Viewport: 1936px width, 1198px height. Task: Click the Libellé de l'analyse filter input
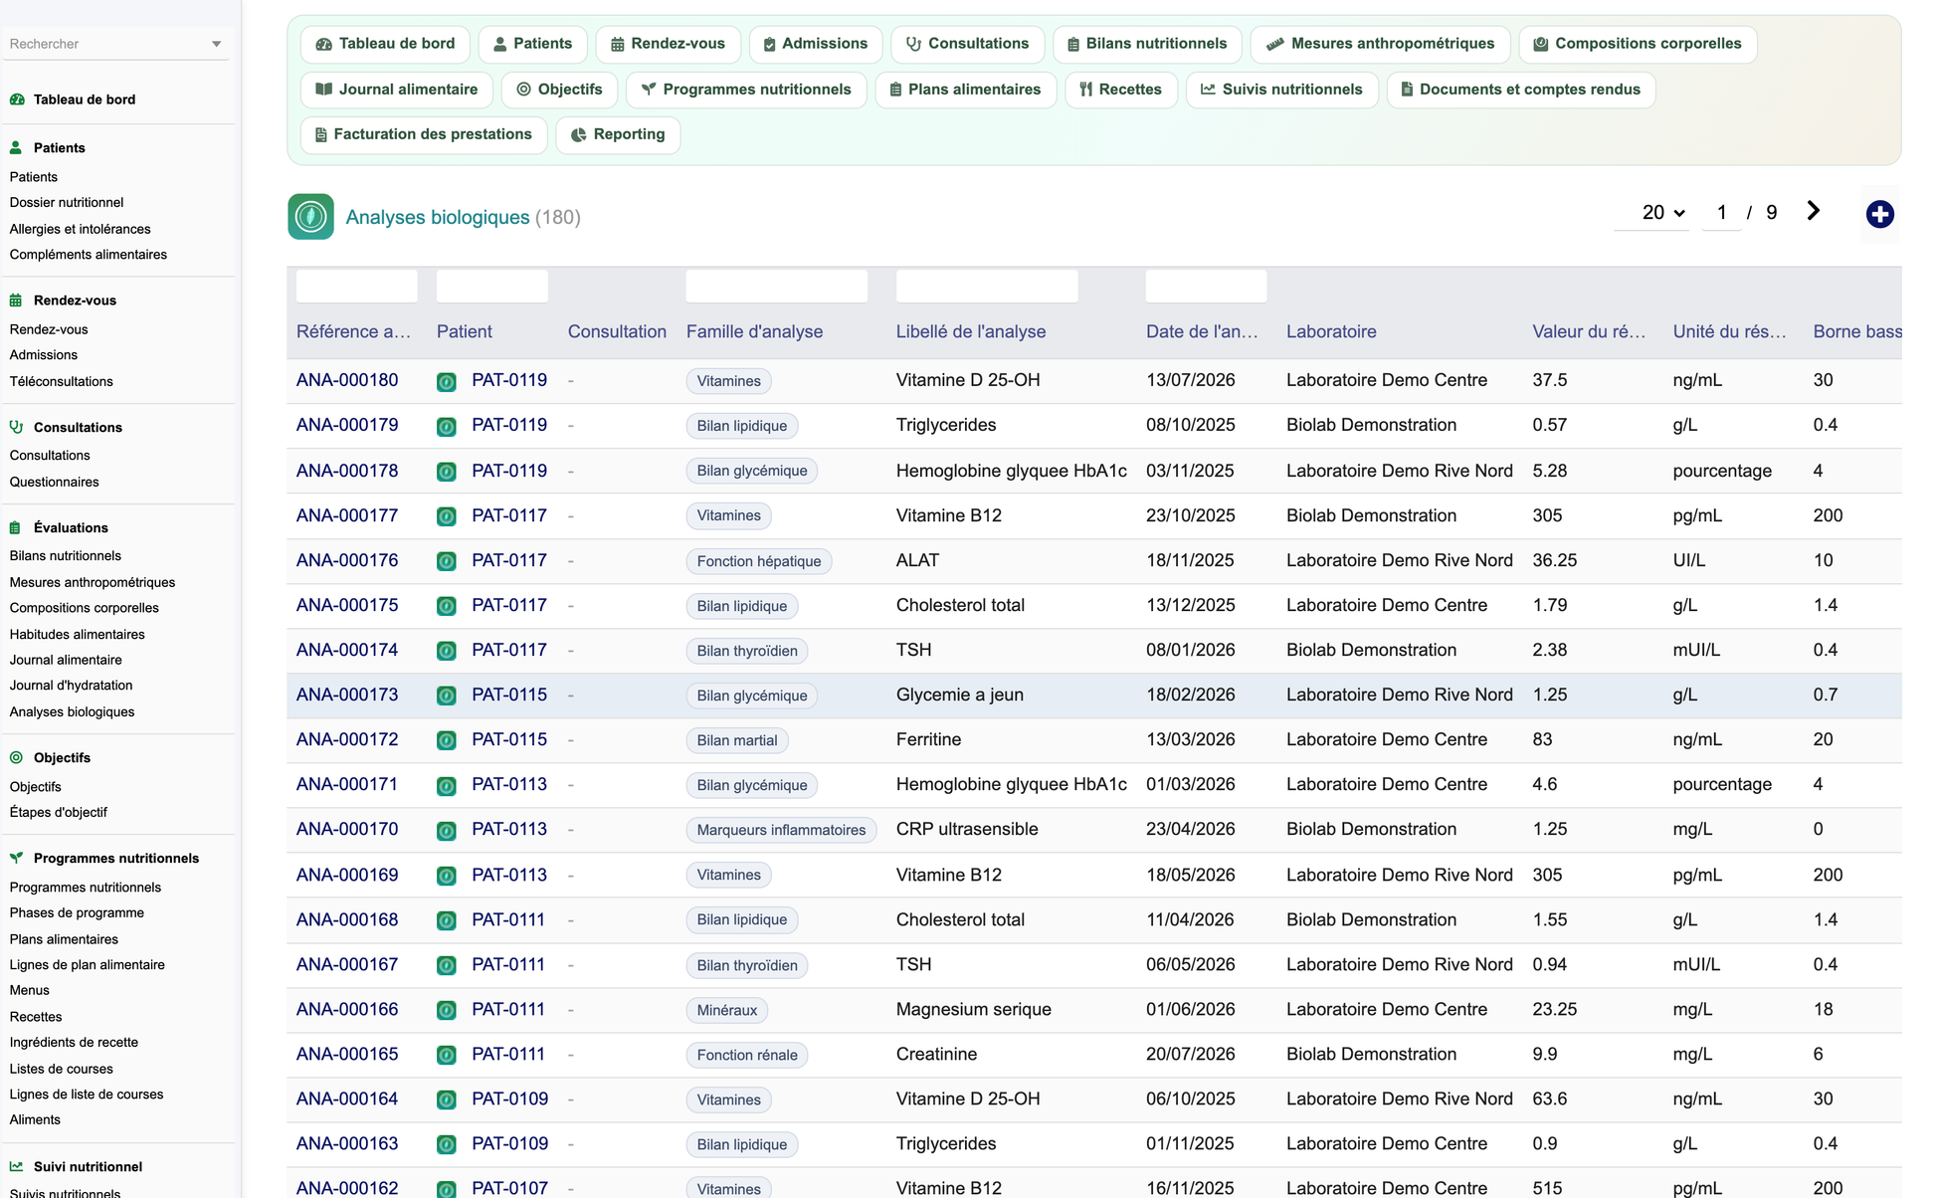986,287
